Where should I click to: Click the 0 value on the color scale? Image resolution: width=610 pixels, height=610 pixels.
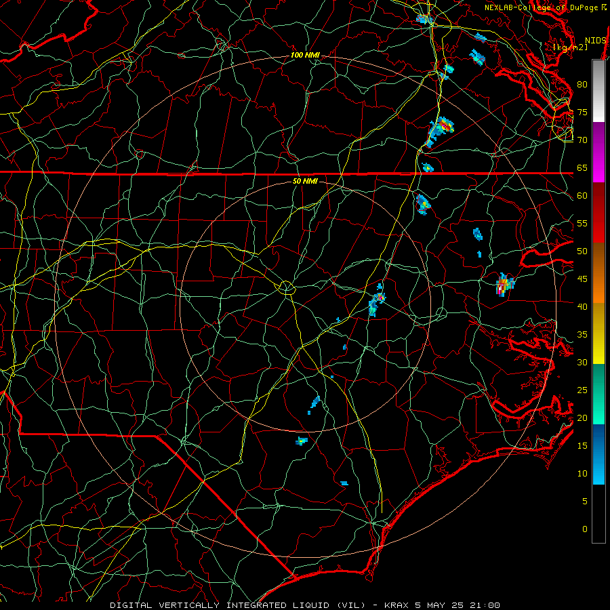pyautogui.click(x=585, y=529)
